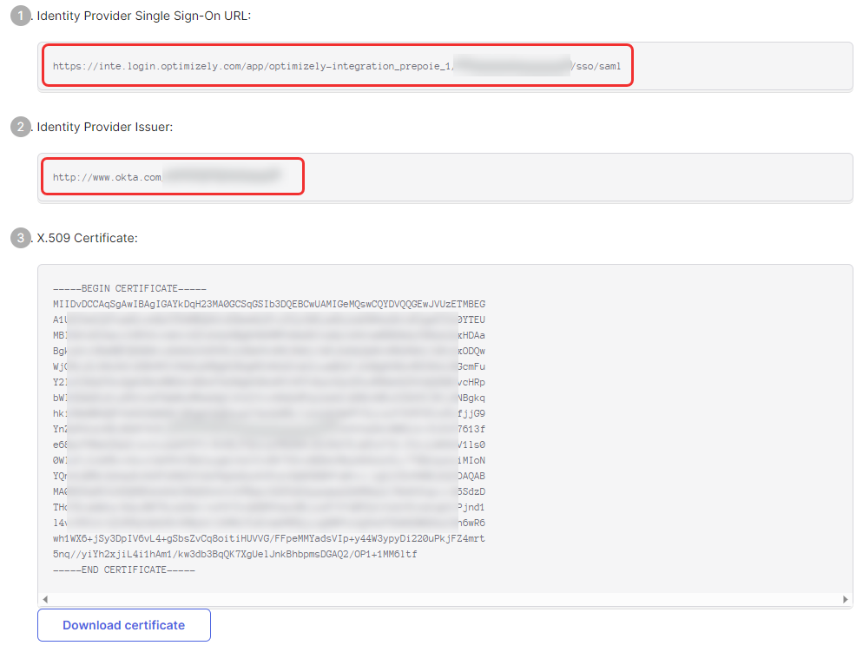
Task: Click certificate line starting with wh1WX6+jSy3DpIV6vL4
Action: (x=269, y=538)
